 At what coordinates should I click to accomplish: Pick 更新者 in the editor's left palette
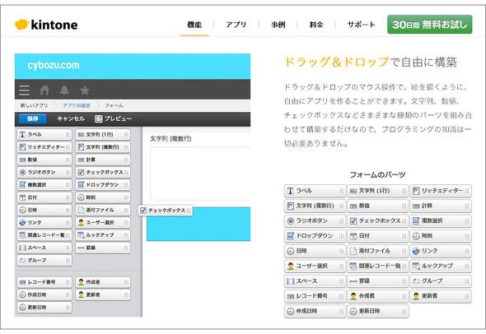(x=103, y=295)
